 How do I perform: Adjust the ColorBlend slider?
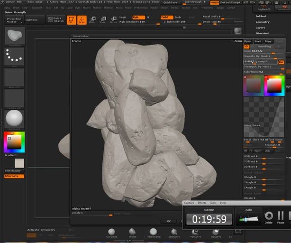pos(264,72)
